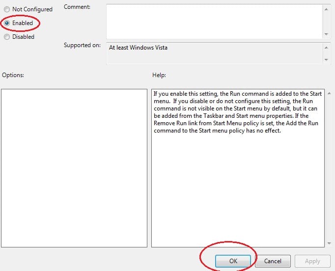335x271 pixels.
Task: Click Supported on box scroll up arrow
Action: pyautogui.click(x=326, y=48)
